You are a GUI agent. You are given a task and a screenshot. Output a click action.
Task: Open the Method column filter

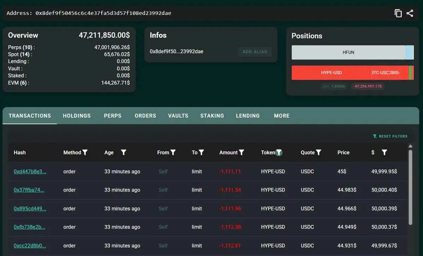(85, 152)
